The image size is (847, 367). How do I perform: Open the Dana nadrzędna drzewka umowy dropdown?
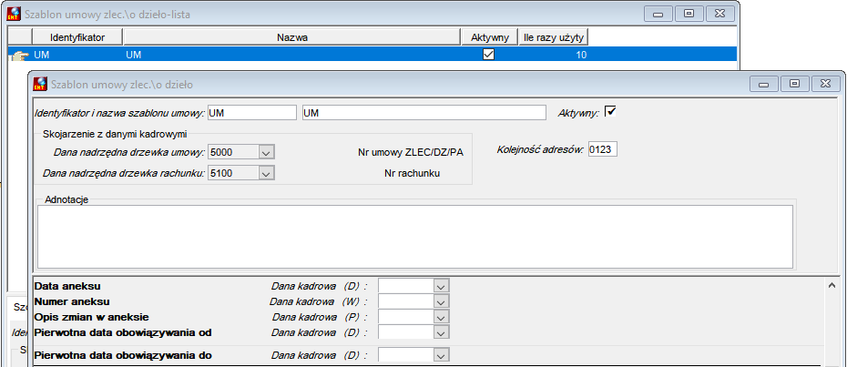[265, 152]
